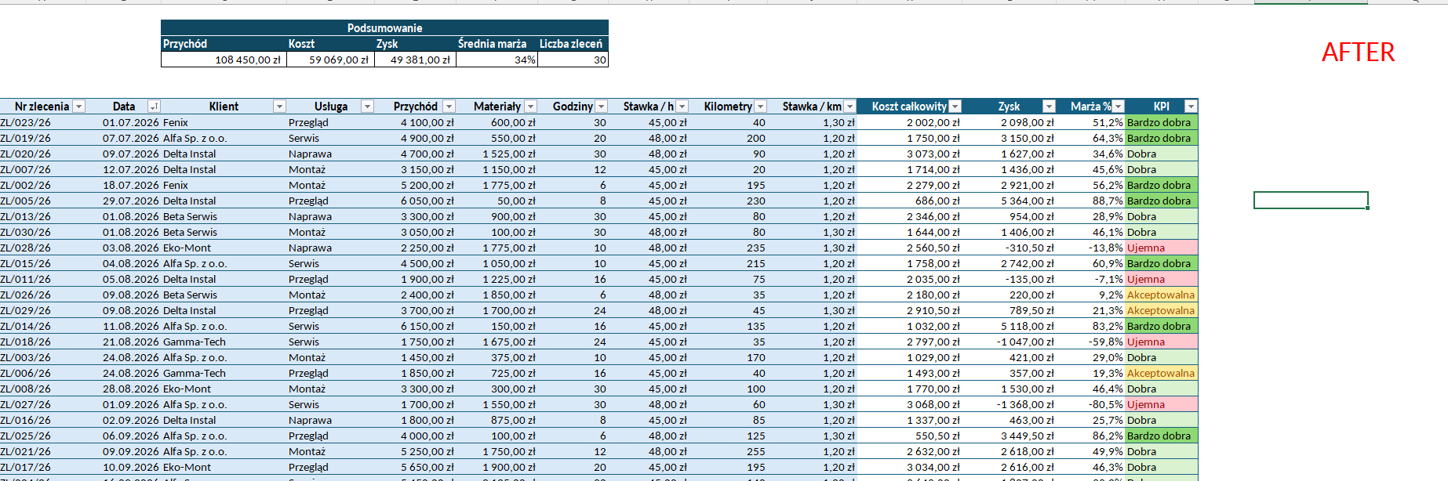The image size is (1448, 481).
Task: Open the Stawka / h filter dropdown
Action: (682, 107)
